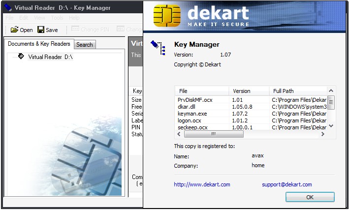Click the Virtual Reader diamond icon in tree

[21, 56]
